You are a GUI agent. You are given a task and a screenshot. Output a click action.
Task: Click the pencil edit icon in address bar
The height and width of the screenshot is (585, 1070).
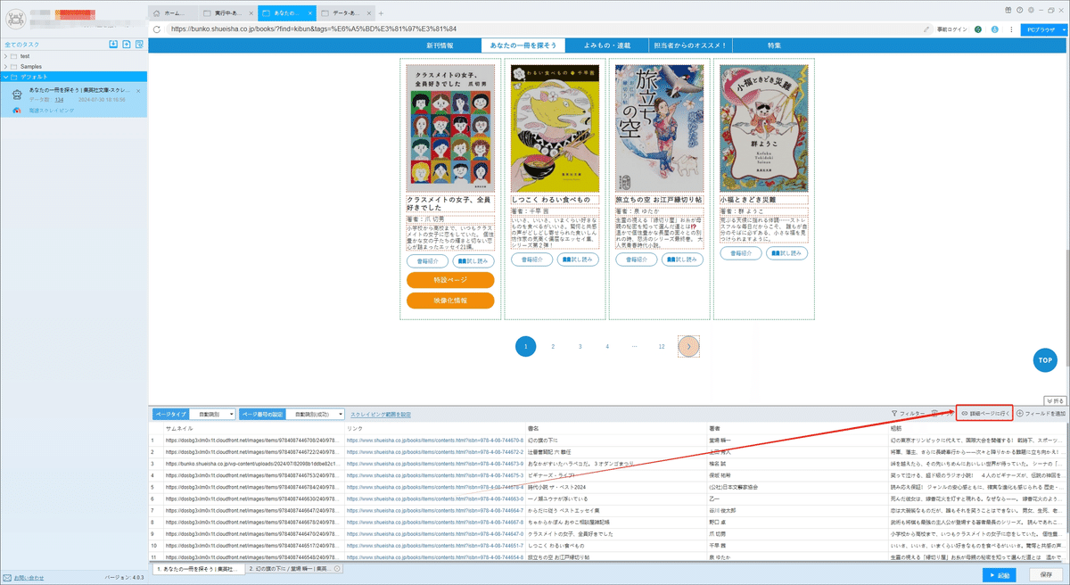[x=926, y=29]
